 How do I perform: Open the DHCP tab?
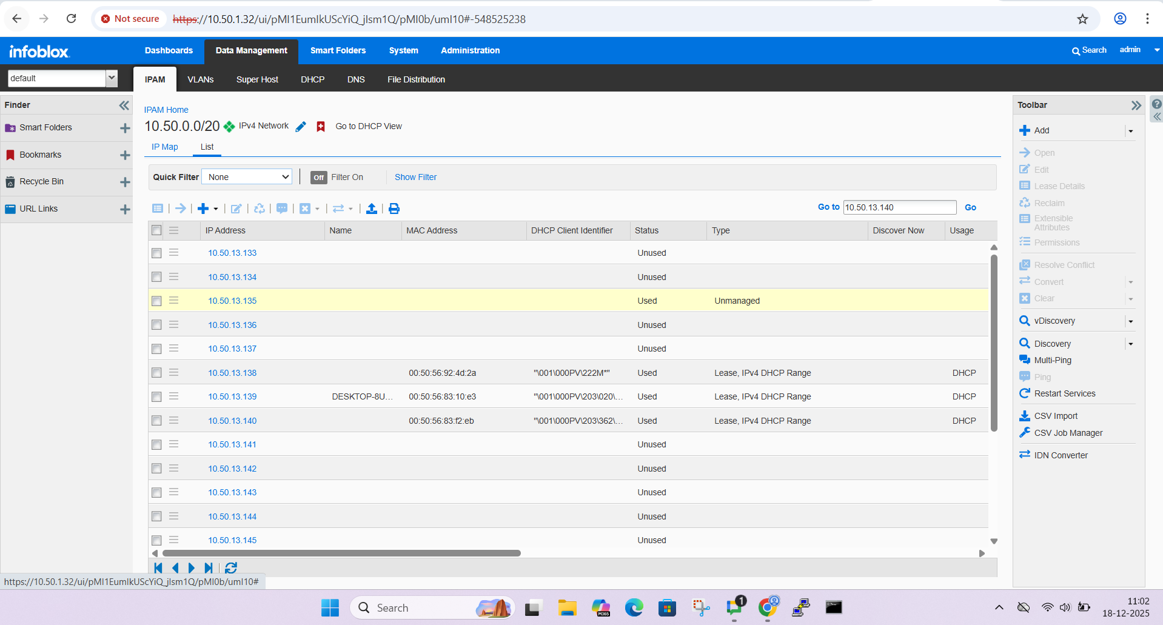tap(312, 79)
